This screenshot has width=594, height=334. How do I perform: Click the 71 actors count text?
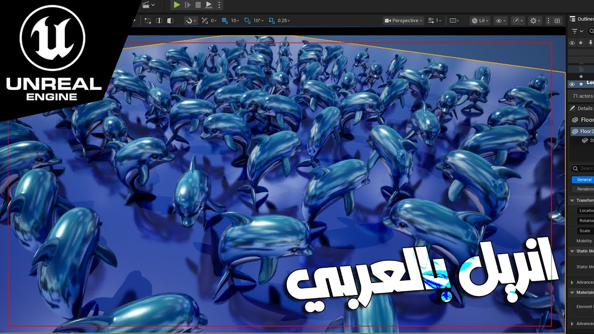583,96
